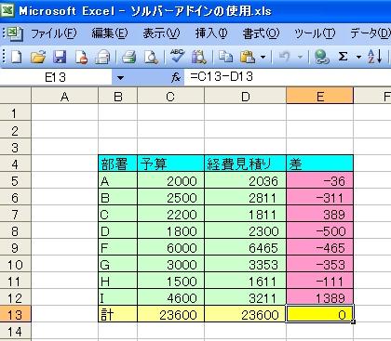Click the 計 total label cell

[x=117, y=314]
